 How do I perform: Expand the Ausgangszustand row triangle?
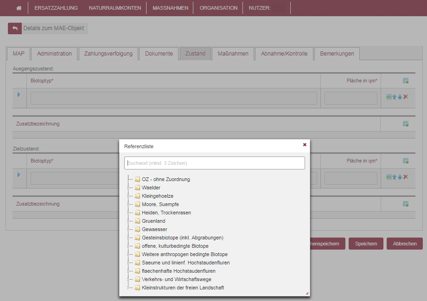coord(19,94)
